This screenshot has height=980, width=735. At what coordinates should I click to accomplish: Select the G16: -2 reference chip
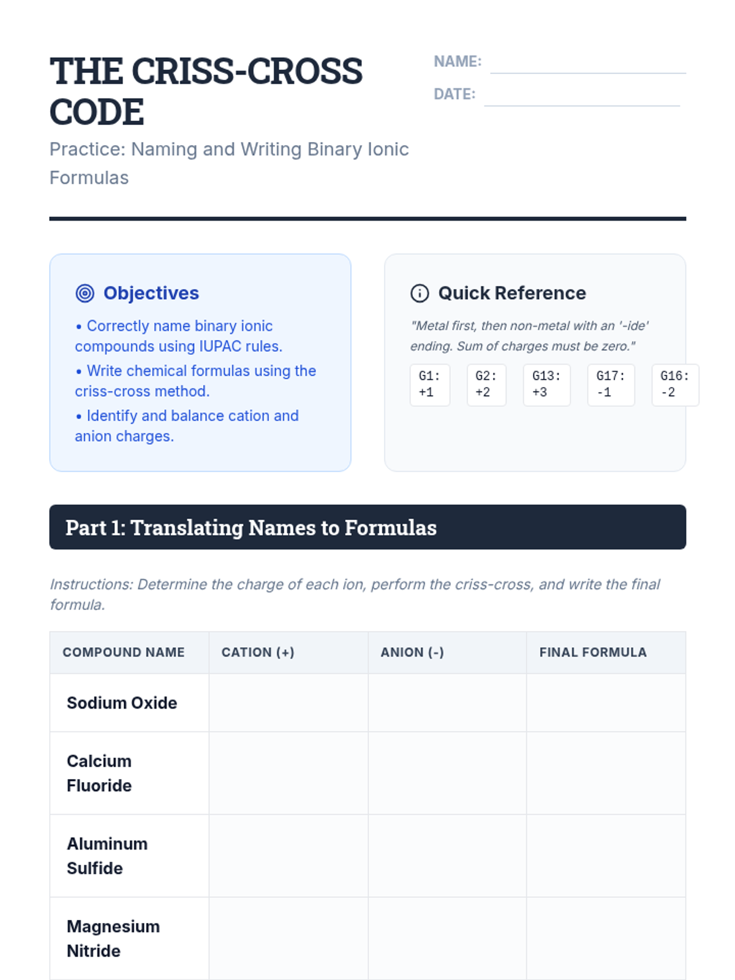coord(674,385)
